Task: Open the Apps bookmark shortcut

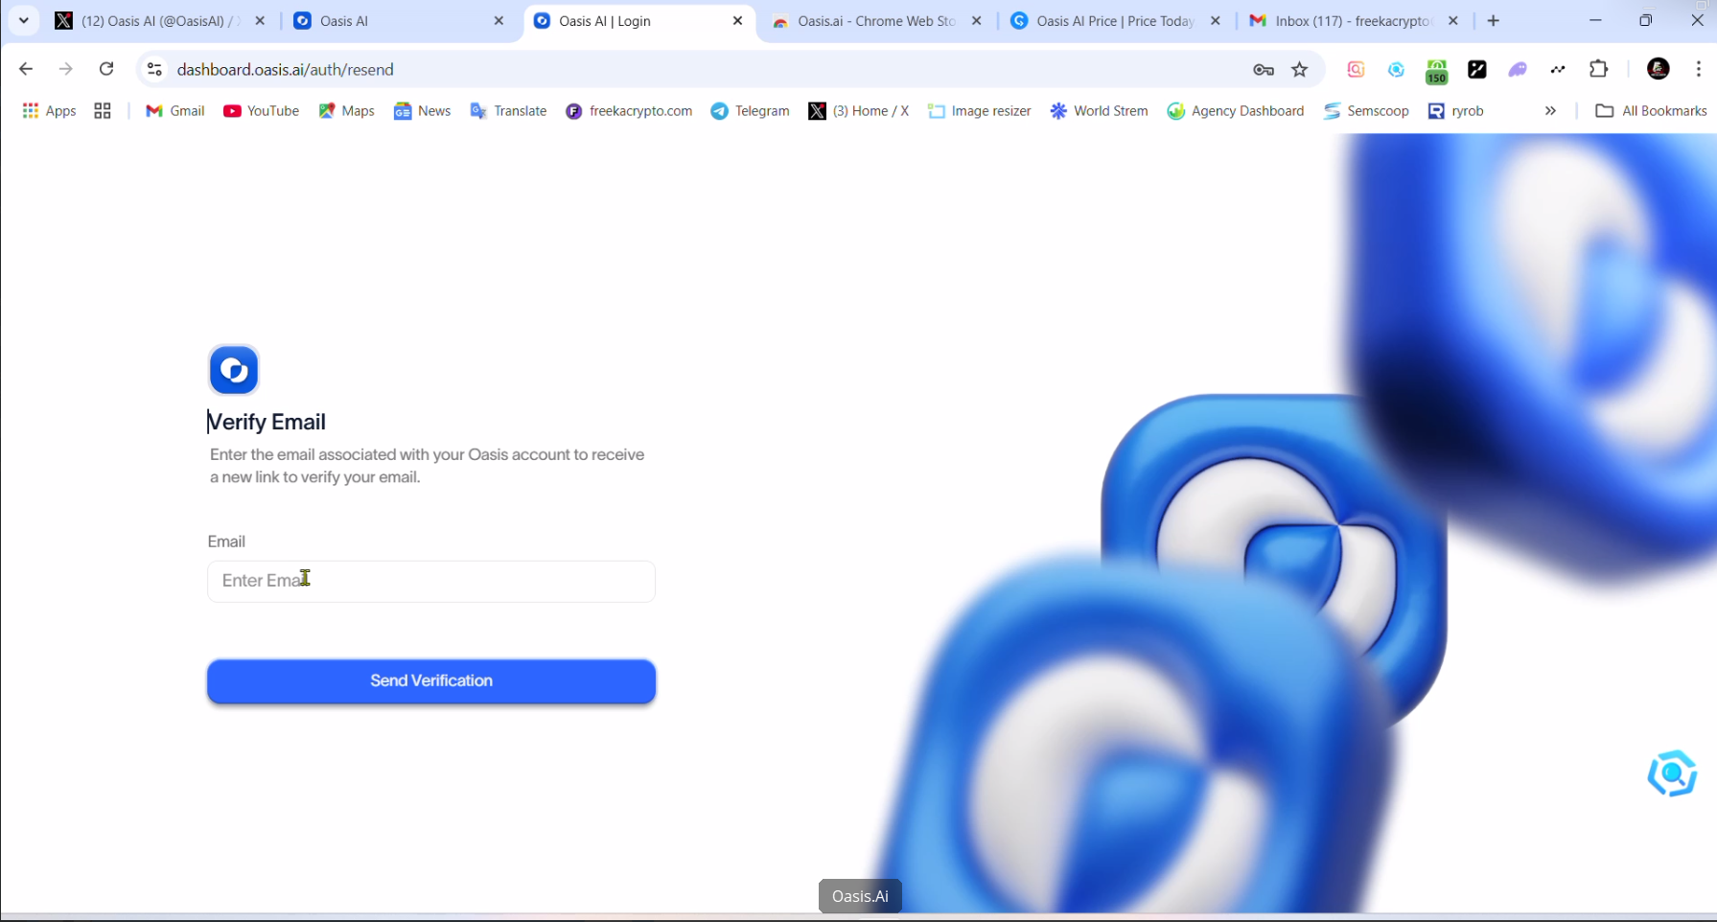Action: tap(49, 111)
